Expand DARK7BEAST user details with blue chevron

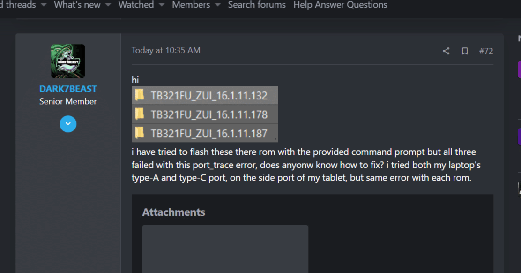point(68,124)
